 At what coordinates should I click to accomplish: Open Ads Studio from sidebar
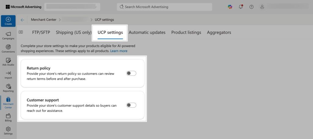8,62
